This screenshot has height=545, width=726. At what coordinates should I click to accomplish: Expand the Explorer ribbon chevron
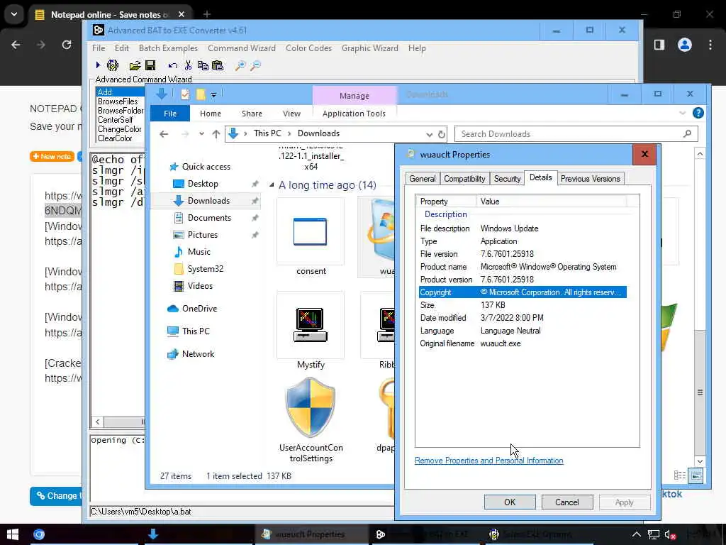coord(682,113)
